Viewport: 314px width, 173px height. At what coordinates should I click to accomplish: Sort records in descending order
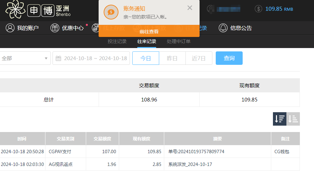280,119
